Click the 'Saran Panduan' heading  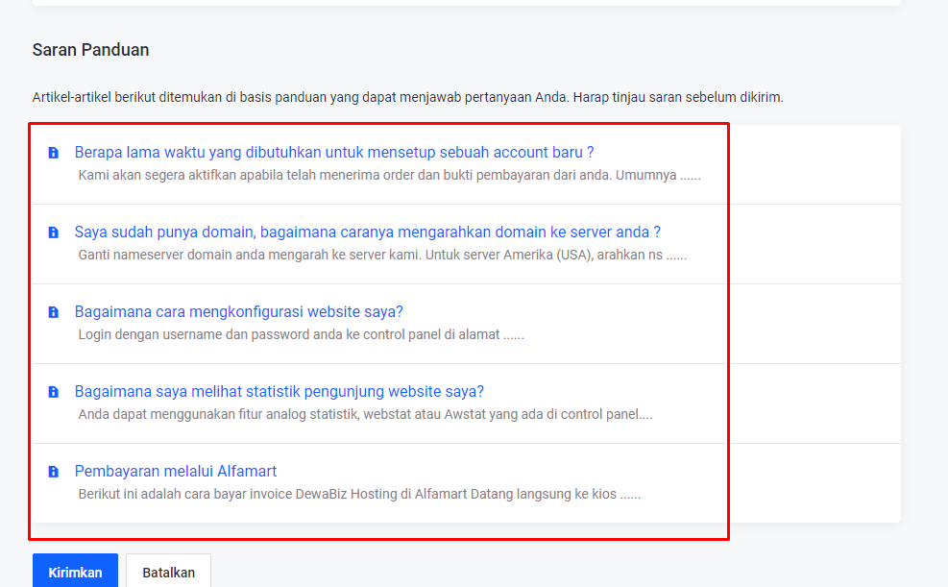point(90,50)
